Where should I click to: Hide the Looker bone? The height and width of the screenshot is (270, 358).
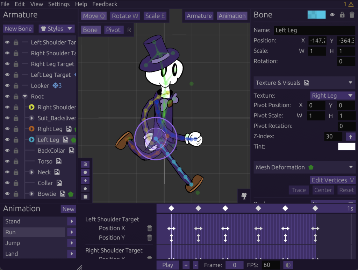pyautogui.click(x=7, y=85)
